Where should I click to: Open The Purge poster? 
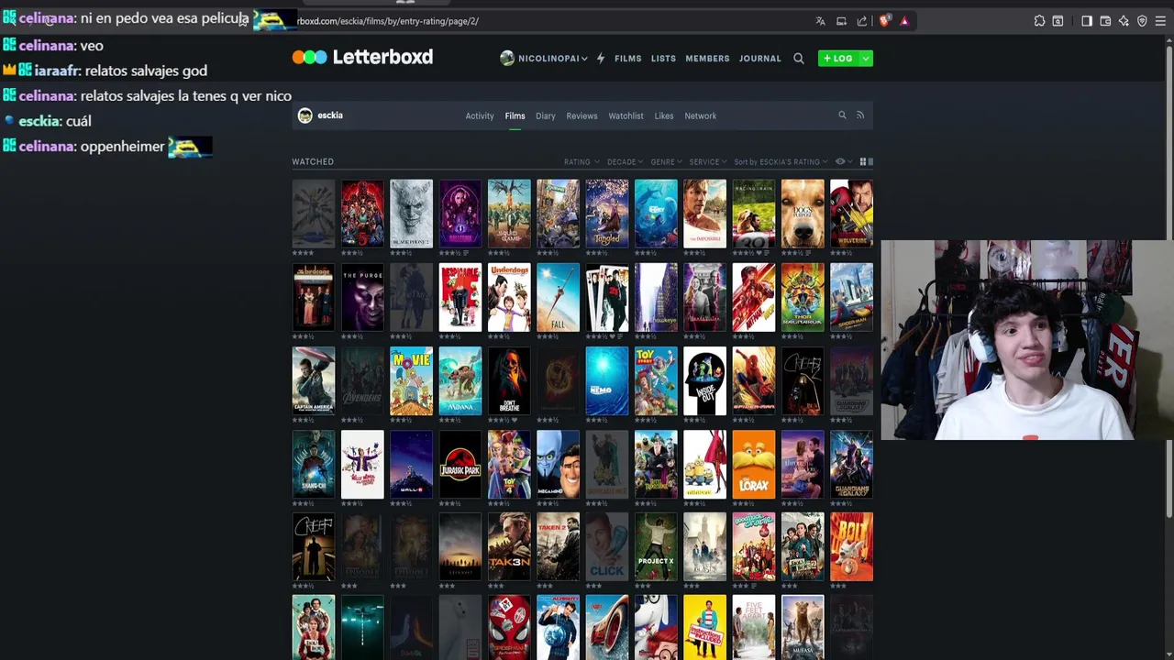[362, 298]
